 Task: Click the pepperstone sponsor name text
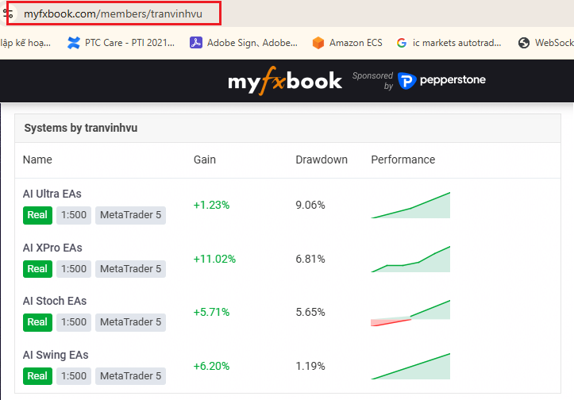coord(453,80)
